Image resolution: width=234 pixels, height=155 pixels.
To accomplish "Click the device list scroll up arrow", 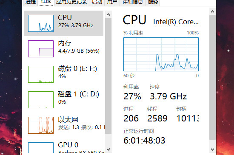I will tap(108, 14).
